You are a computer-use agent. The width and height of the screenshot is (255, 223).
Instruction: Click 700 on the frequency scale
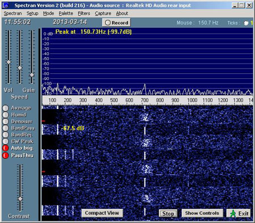[x=144, y=100]
